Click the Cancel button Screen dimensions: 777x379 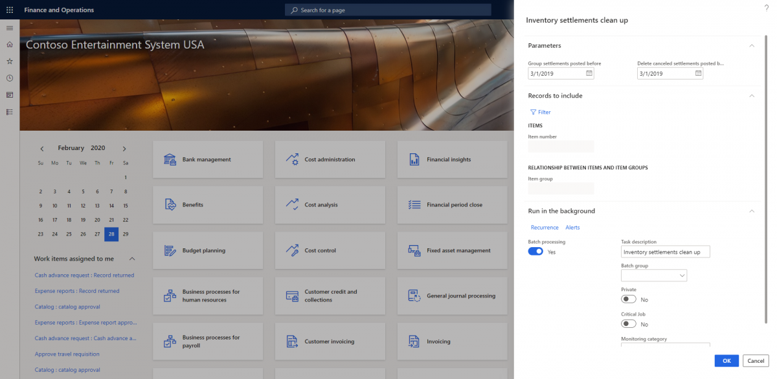pyautogui.click(x=755, y=361)
